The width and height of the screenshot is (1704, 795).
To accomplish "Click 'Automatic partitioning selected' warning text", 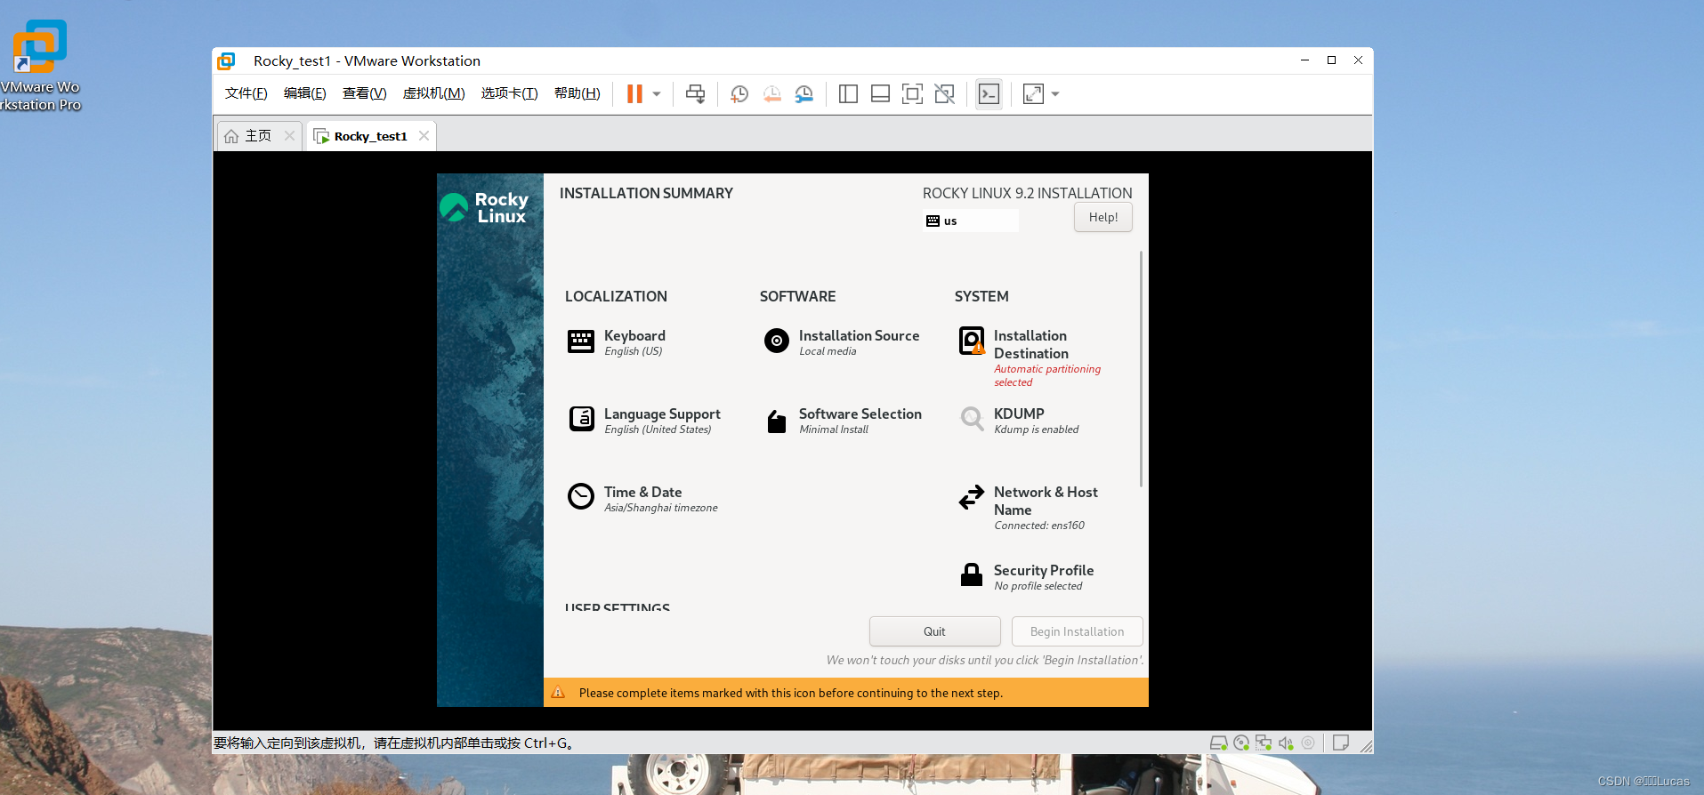I will pos(1047,375).
